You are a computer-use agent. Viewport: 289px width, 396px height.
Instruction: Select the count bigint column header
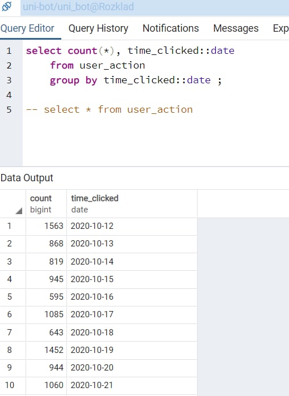[47, 204]
